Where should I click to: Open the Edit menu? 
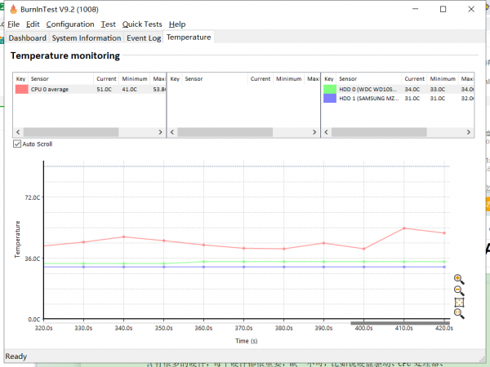pyautogui.click(x=33, y=24)
